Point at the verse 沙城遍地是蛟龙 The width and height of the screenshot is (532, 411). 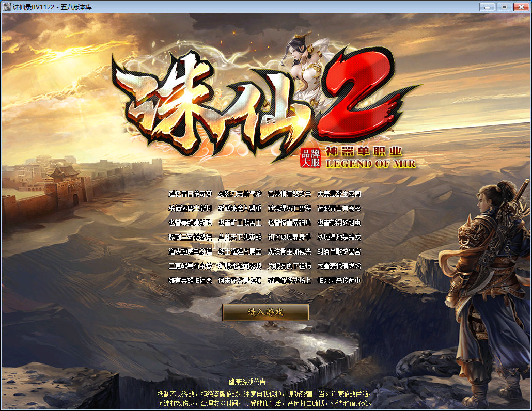coord(339,237)
